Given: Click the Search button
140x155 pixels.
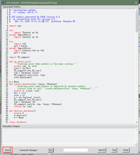Looking at the screenshot, I should click(102, 150).
